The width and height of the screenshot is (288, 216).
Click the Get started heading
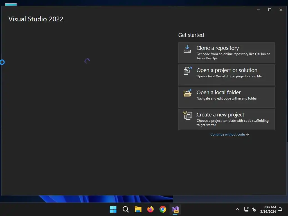191,35
